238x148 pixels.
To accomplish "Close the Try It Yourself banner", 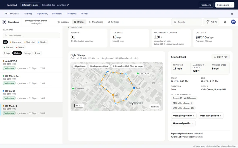I will 232,14.
